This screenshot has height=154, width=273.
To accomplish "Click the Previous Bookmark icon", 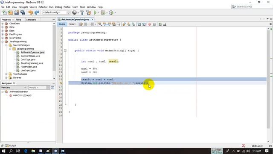I will [x=124, y=24].
